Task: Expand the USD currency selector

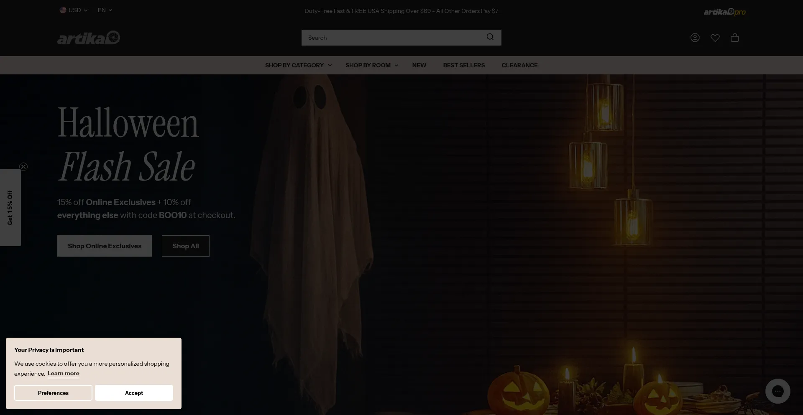Action: pos(74,10)
